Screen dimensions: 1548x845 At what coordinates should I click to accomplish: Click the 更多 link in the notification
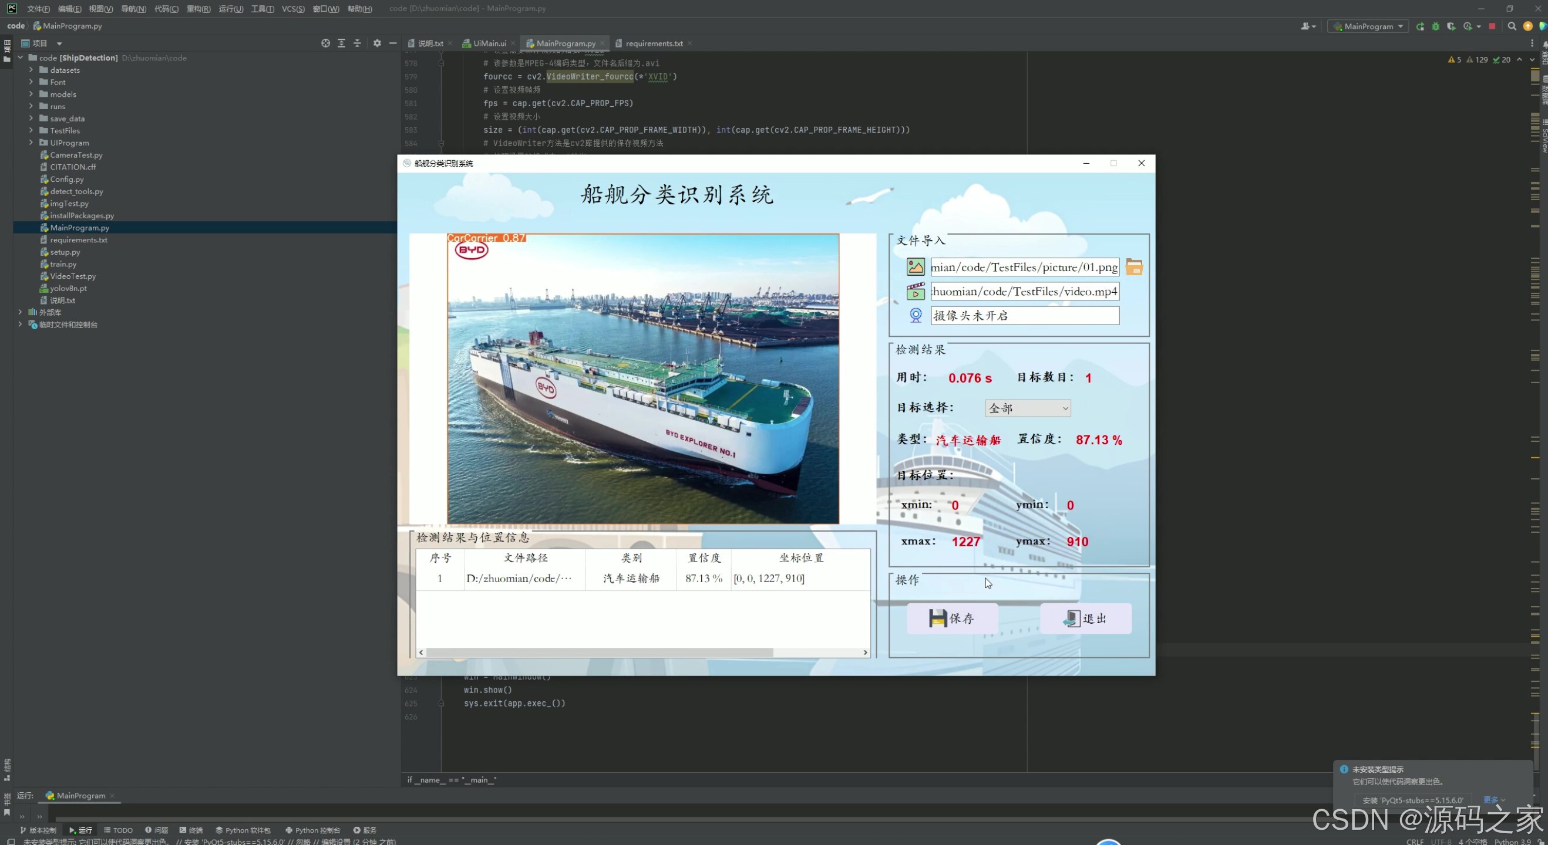(x=1494, y=800)
